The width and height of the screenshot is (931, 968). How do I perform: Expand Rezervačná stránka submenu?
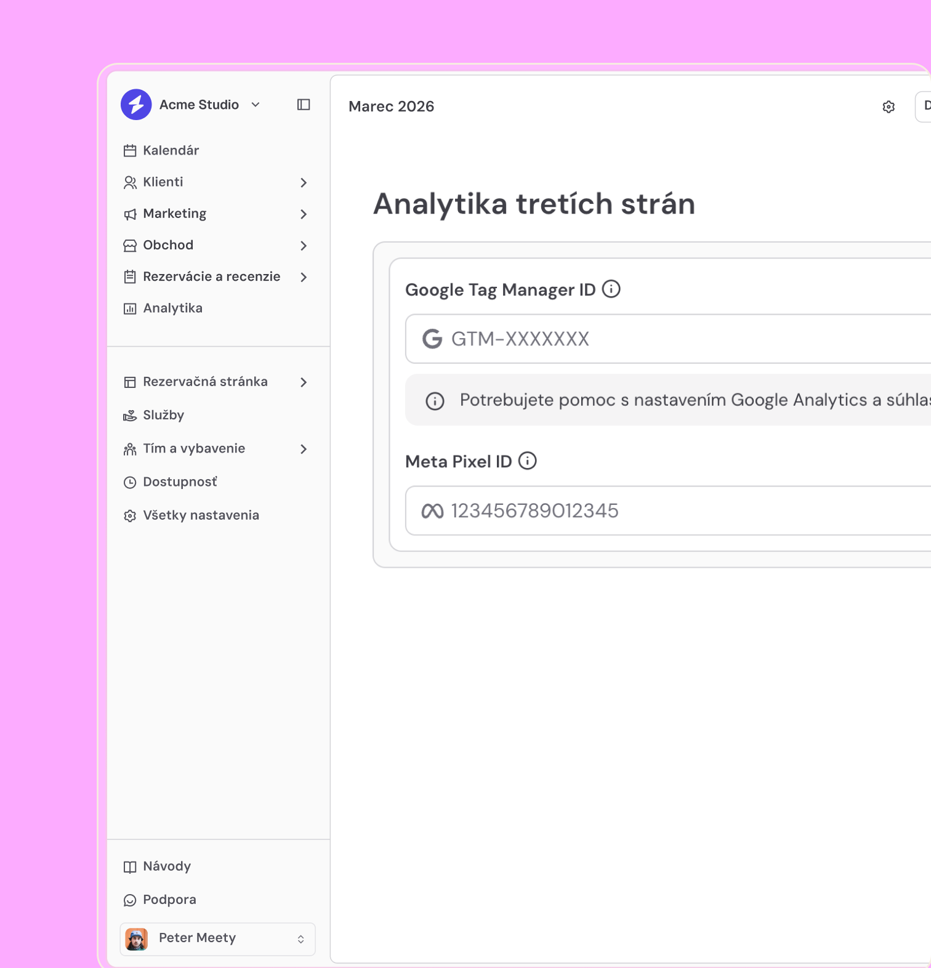pyautogui.click(x=304, y=382)
